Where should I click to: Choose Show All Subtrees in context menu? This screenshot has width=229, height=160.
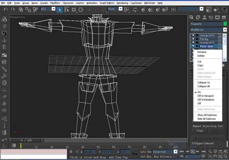[x=207, y=115]
